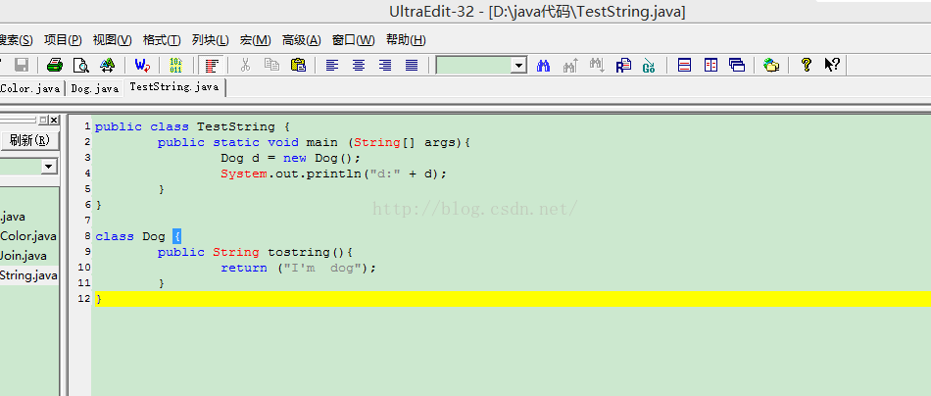The image size is (931, 396).
Task: Cascade windows toolbar icon
Action: click(x=737, y=65)
